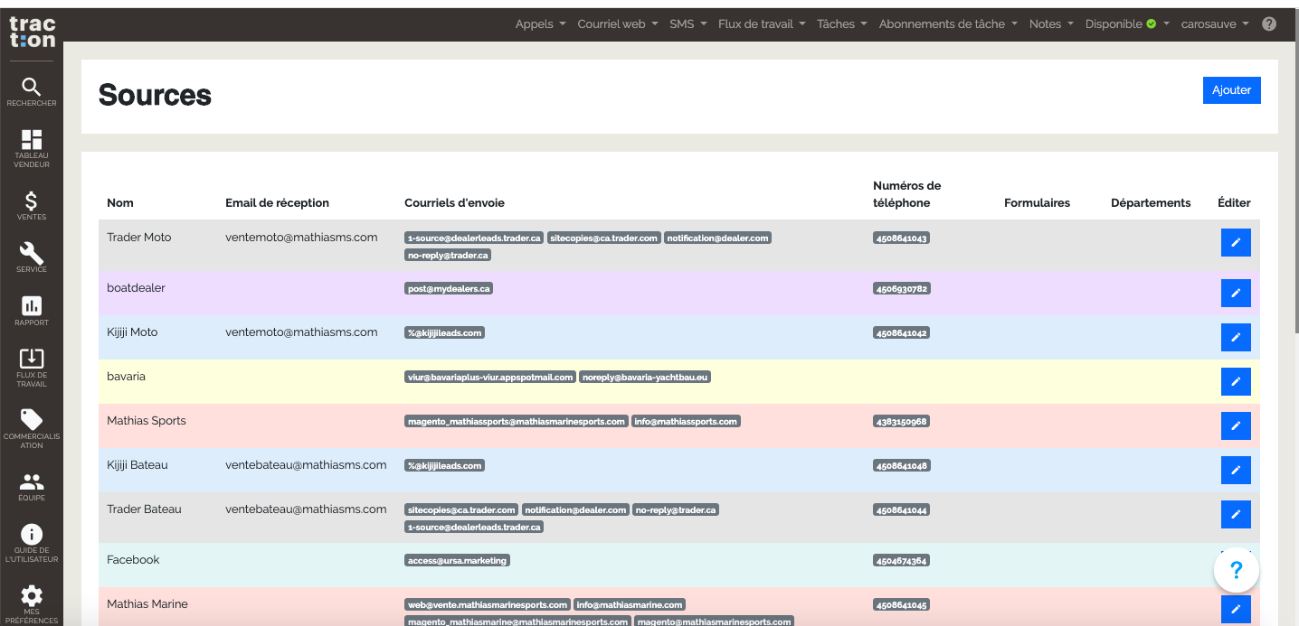Click phone number 4504674364
1299x626 pixels.
[902, 561]
